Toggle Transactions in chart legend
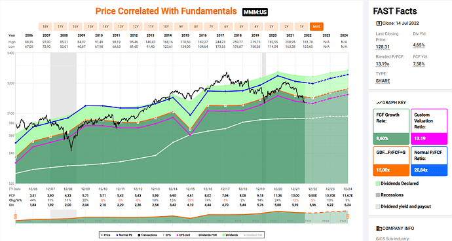Screen dimensions: 452x241 (x=147, y=235)
